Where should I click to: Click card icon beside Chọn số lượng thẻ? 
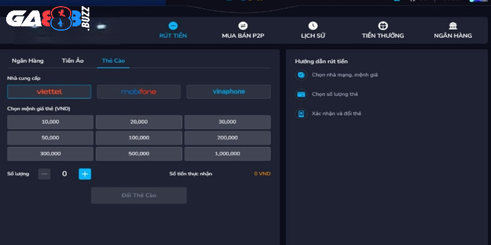[301, 94]
